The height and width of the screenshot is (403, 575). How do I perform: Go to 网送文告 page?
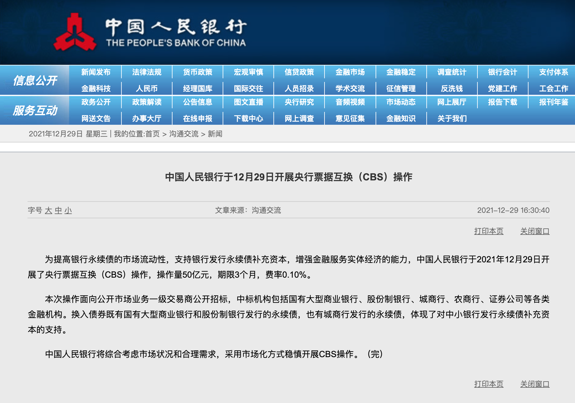click(96, 119)
